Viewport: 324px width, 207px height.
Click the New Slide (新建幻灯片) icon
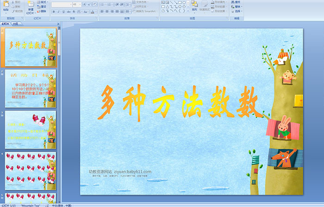pyautogui.click(x=31, y=4)
